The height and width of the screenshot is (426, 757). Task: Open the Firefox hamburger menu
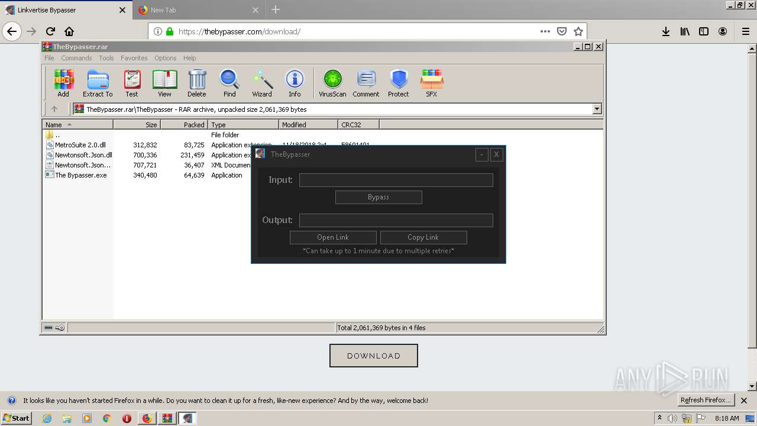click(x=745, y=31)
